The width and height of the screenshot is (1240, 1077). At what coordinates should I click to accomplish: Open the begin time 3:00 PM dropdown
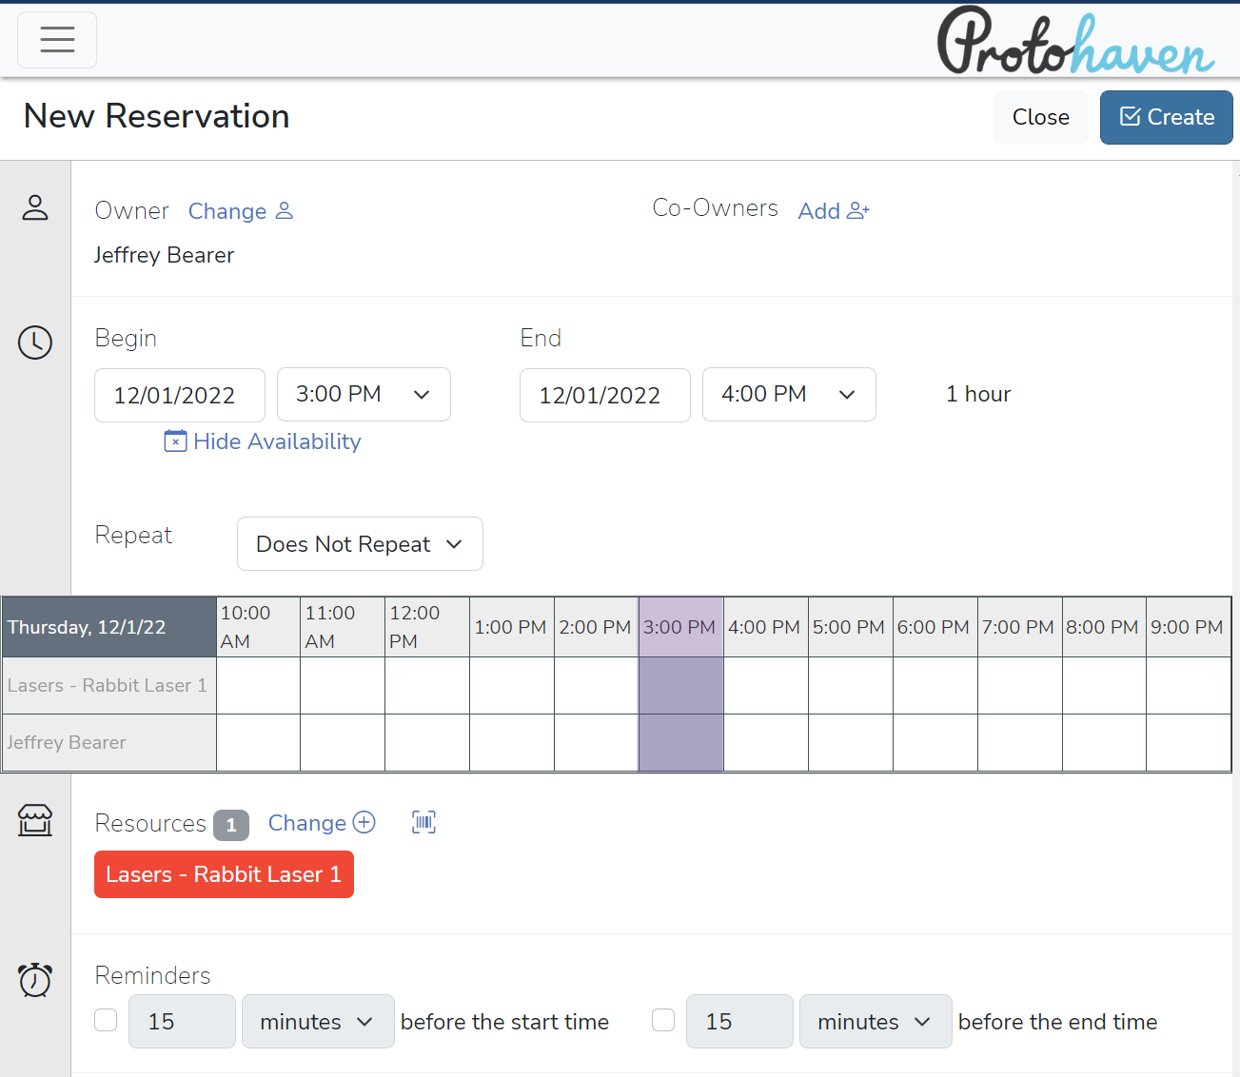pyautogui.click(x=364, y=395)
